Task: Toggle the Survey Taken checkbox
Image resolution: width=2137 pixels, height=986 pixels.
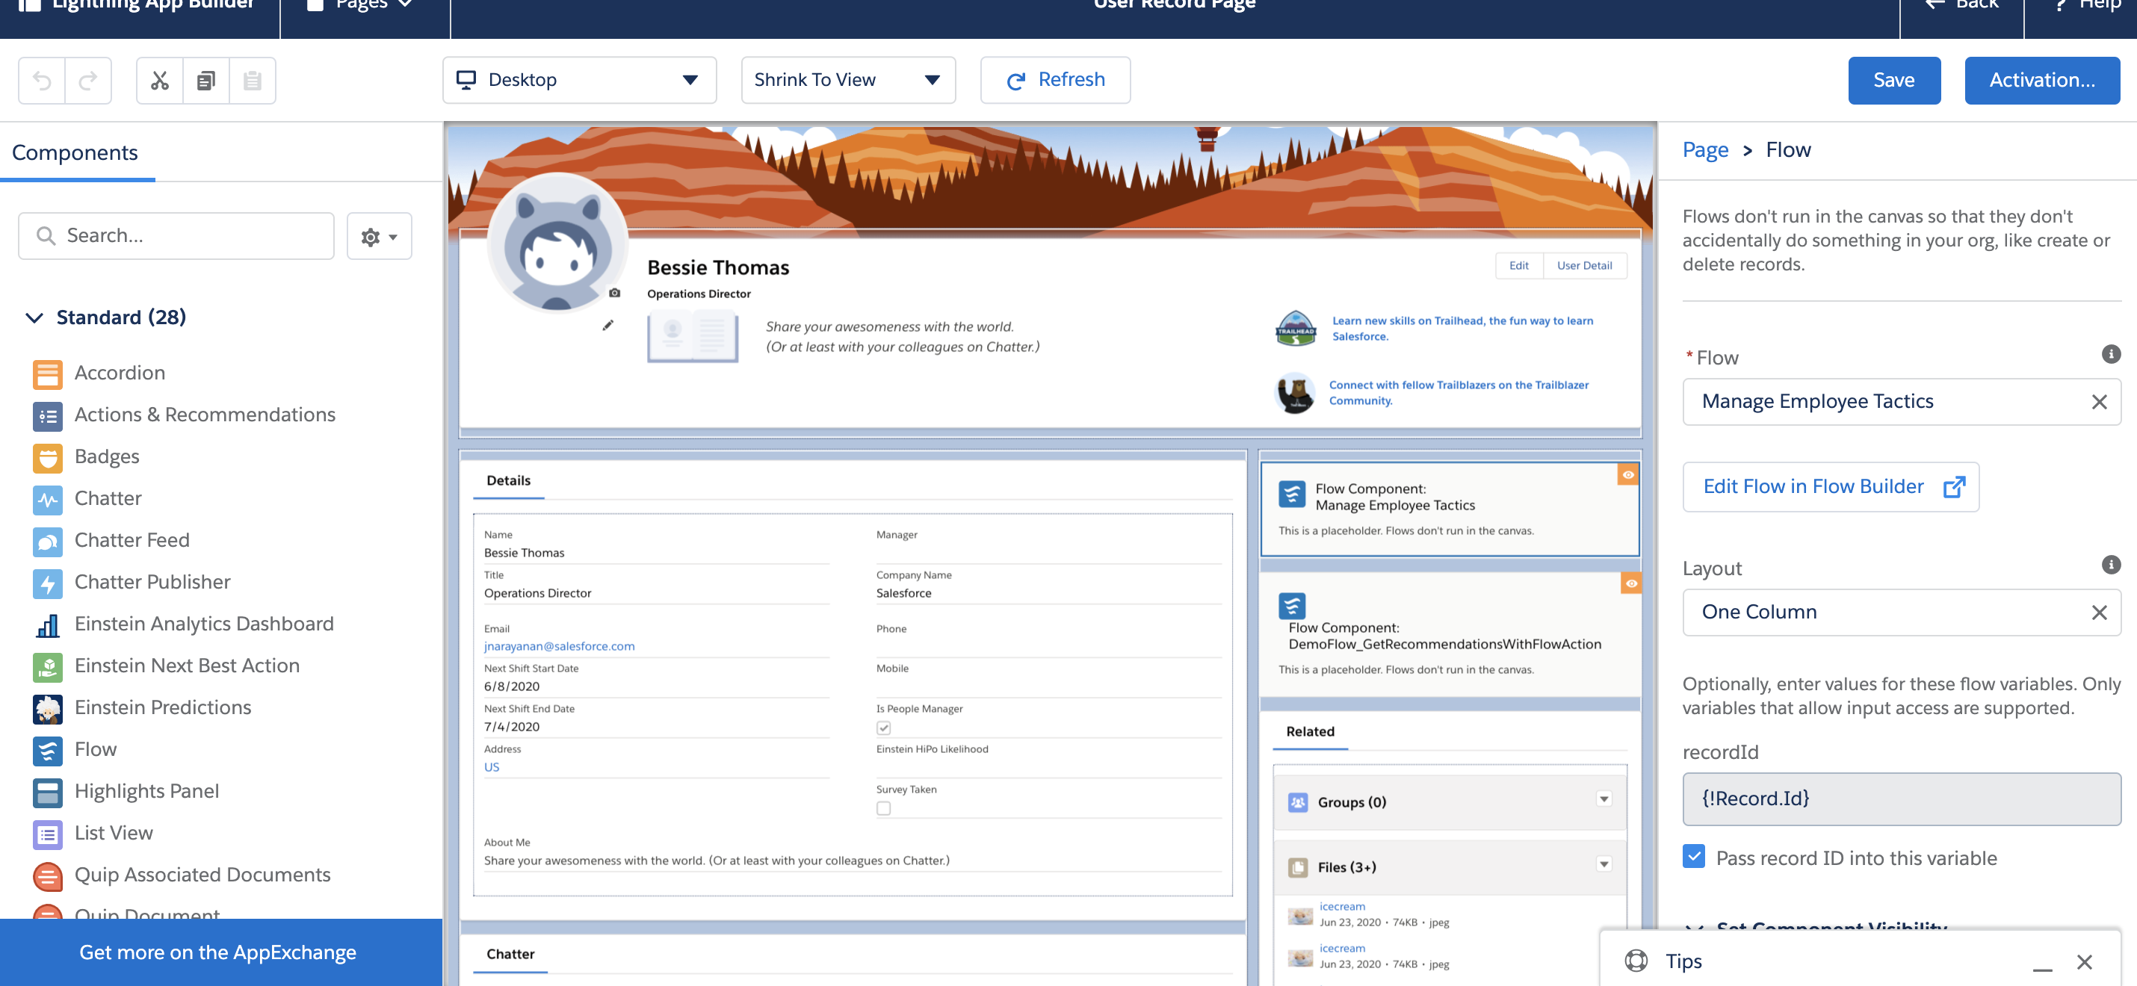Action: (883, 807)
